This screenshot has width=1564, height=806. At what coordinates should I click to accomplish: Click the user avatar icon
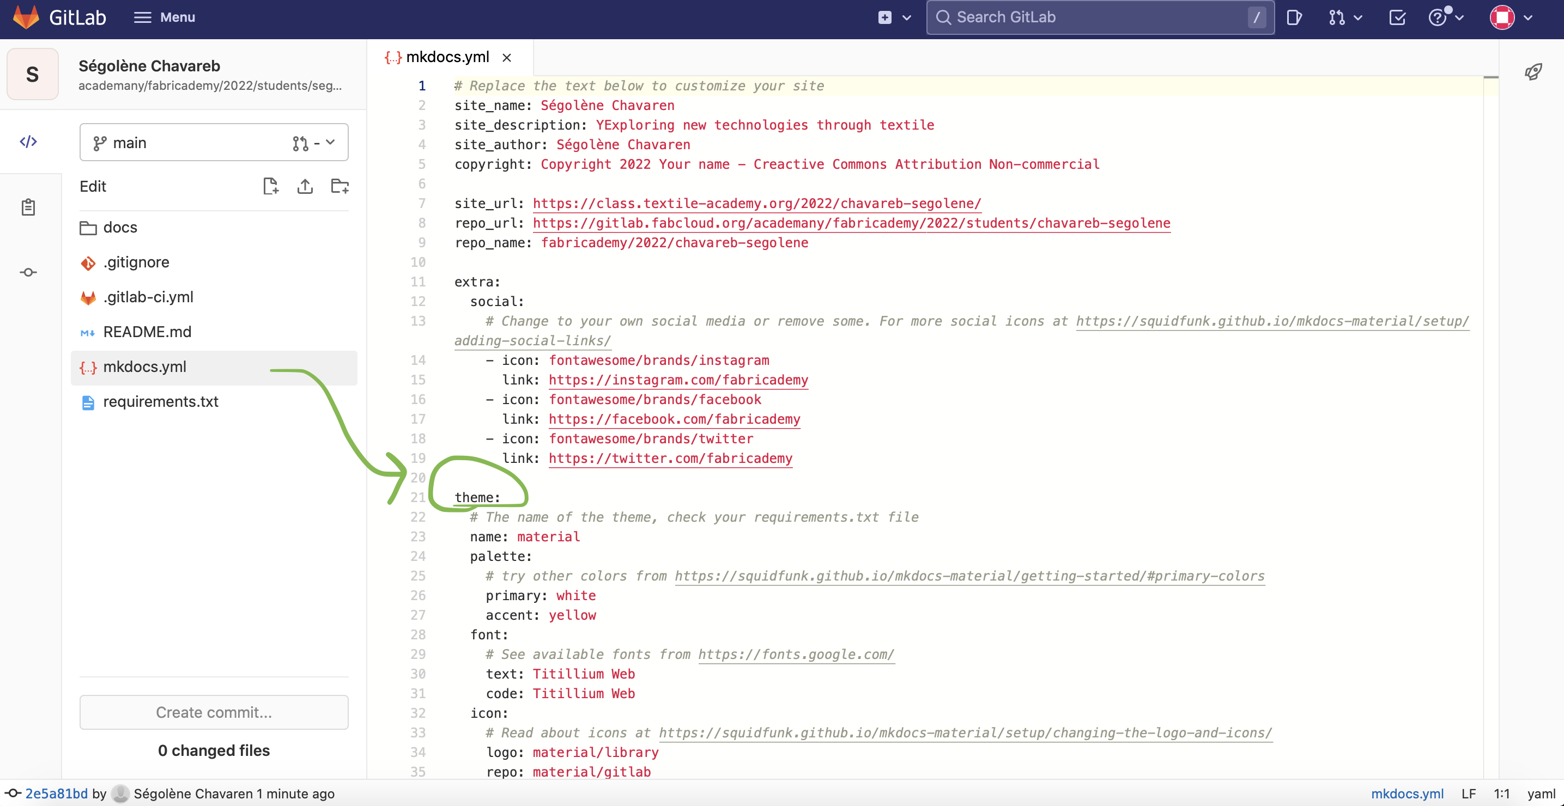1502,17
